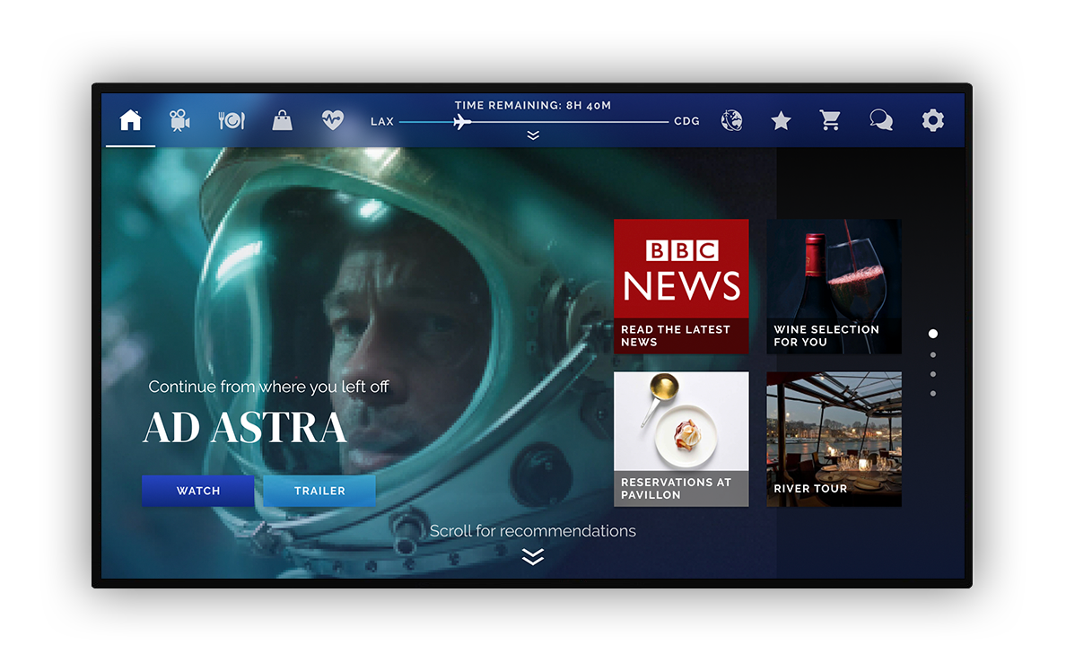The width and height of the screenshot is (1066, 671).
Task: Select the third page indicator dot
Action: (x=933, y=374)
